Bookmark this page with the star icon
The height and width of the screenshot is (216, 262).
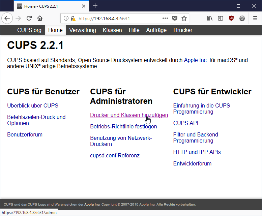[x=184, y=18]
